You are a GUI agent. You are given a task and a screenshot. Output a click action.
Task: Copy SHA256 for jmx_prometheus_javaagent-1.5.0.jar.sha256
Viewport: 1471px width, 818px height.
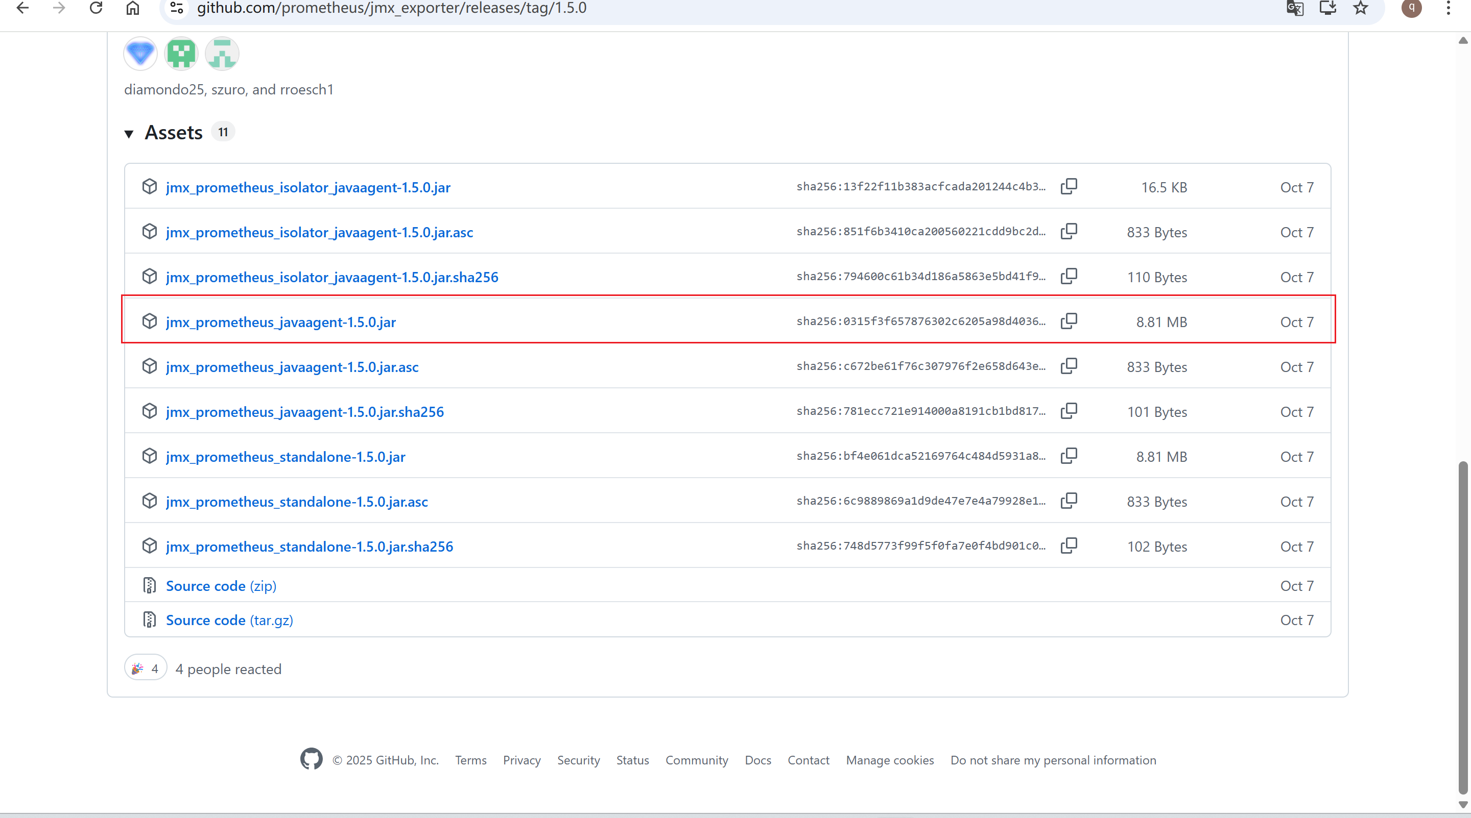click(1069, 411)
